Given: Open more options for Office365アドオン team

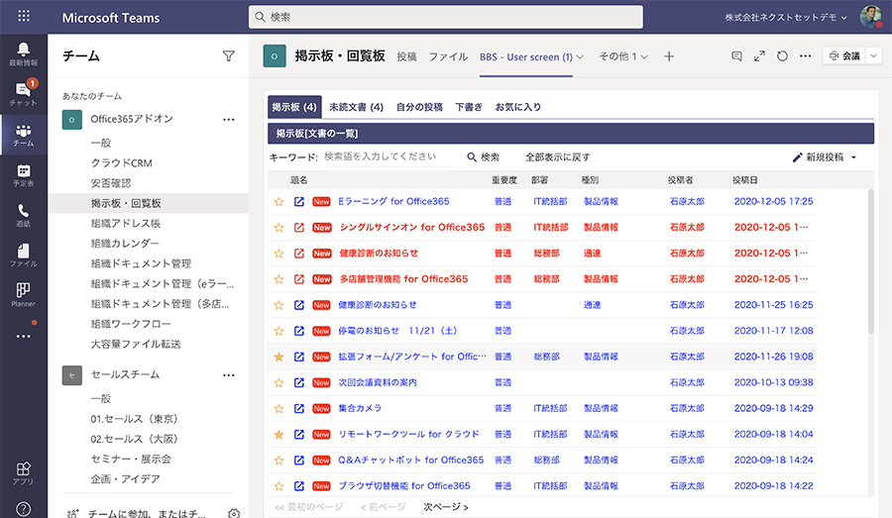Looking at the screenshot, I should [x=229, y=120].
